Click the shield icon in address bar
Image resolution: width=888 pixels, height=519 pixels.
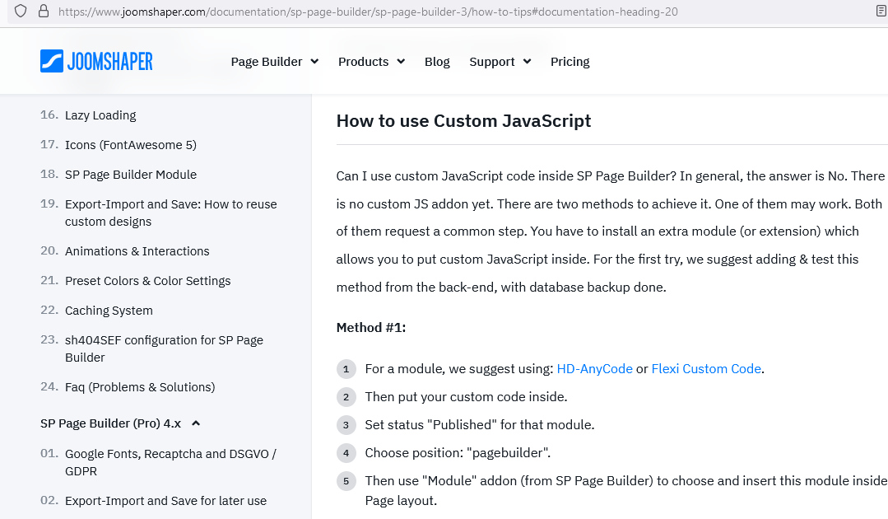click(21, 12)
